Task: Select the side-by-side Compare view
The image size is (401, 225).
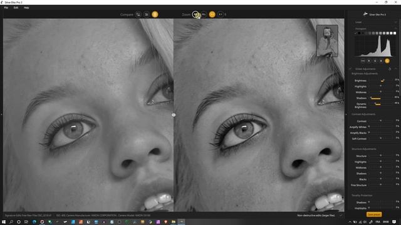Action: pyautogui.click(x=155, y=14)
